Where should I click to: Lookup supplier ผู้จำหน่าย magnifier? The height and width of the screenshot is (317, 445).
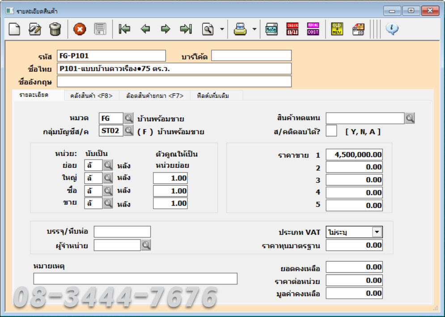pyautogui.click(x=146, y=245)
